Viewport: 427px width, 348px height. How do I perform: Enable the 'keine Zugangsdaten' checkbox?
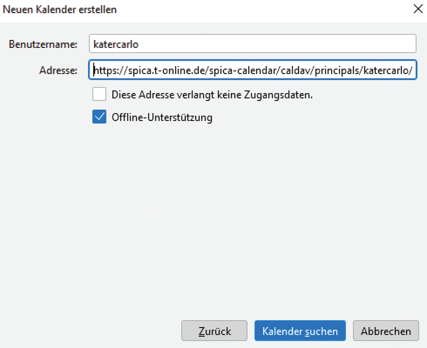tap(99, 95)
